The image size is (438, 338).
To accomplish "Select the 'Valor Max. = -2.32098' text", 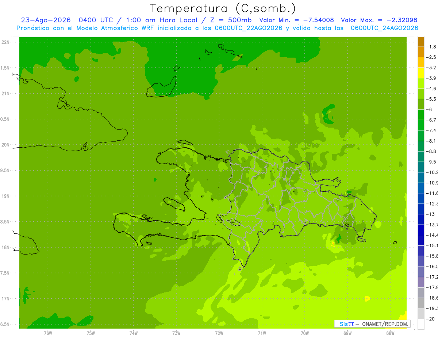I will (379, 20).
